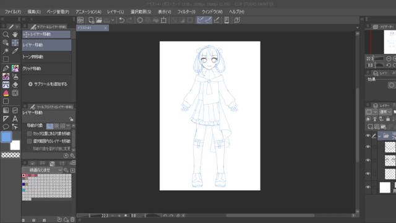This screenshot has width=396, height=223.
Task: Select the Gradient tool
Action: (x=6, y=110)
